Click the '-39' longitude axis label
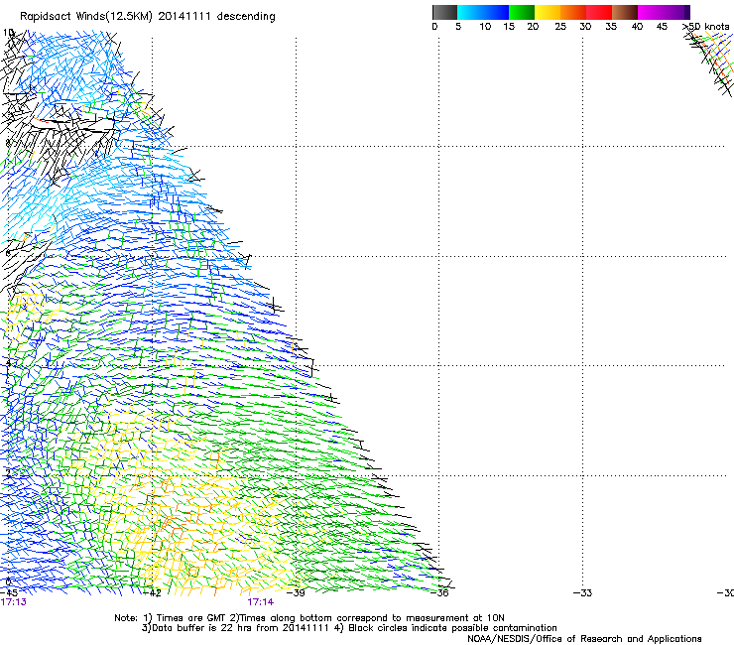This screenshot has width=734, height=645. tap(296, 593)
